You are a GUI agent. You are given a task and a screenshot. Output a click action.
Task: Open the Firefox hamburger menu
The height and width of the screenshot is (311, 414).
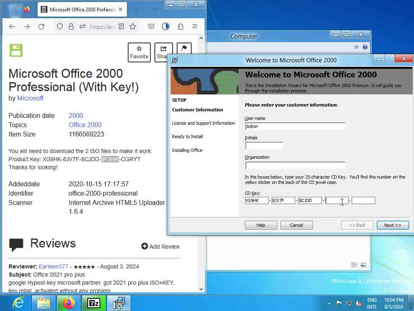click(195, 26)
